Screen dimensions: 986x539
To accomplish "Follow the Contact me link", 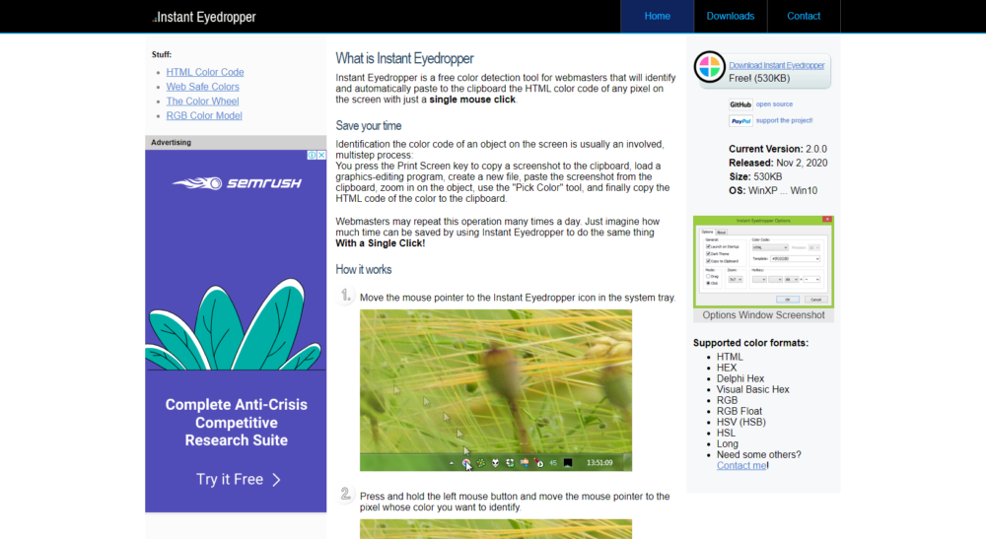I will click(x=741, y=465).
